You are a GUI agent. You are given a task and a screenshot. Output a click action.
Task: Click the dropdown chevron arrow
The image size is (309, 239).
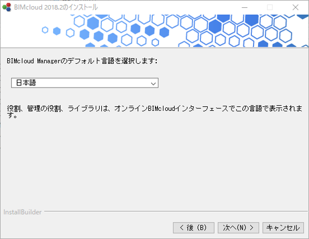click(153, 84)
